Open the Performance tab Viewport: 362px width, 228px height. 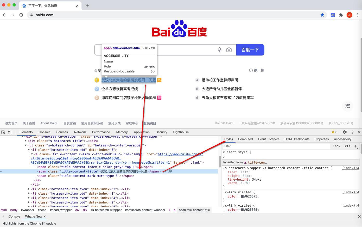point(101,132)
